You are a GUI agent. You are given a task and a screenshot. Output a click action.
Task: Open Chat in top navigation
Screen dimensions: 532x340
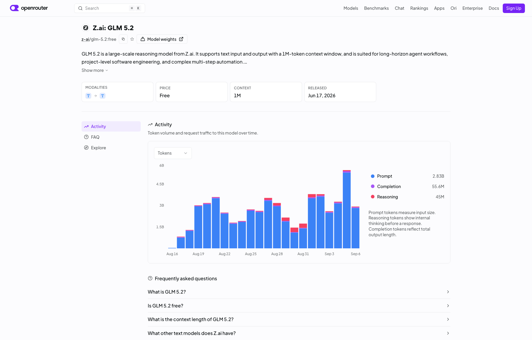coord(400,8)
